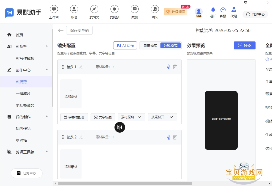
Task: Collapse the 创作中心 sidebar section
Action: point(47,70)
